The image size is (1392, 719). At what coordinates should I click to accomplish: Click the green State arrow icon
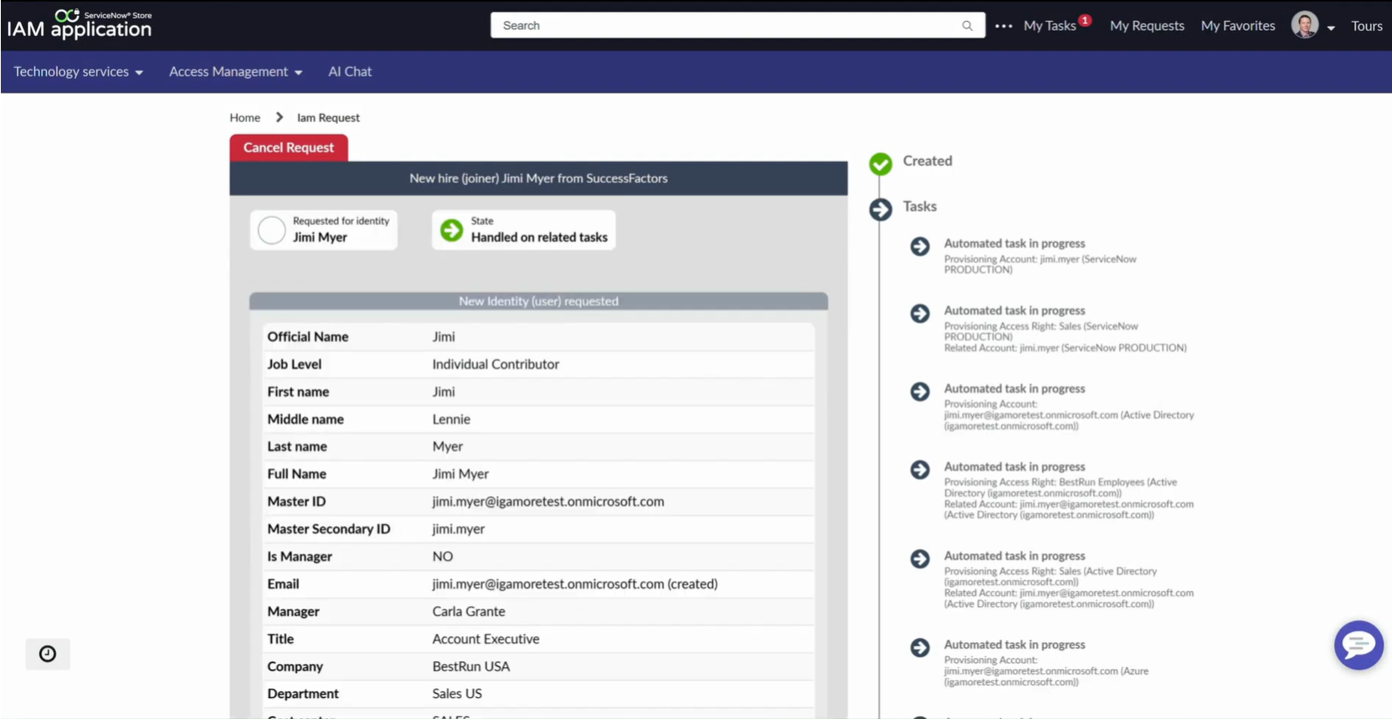tap(451, 230)
